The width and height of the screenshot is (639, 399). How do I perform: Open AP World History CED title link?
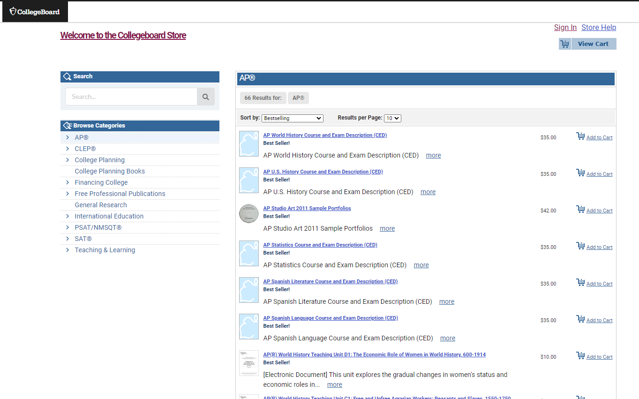[x=325, y=135]
